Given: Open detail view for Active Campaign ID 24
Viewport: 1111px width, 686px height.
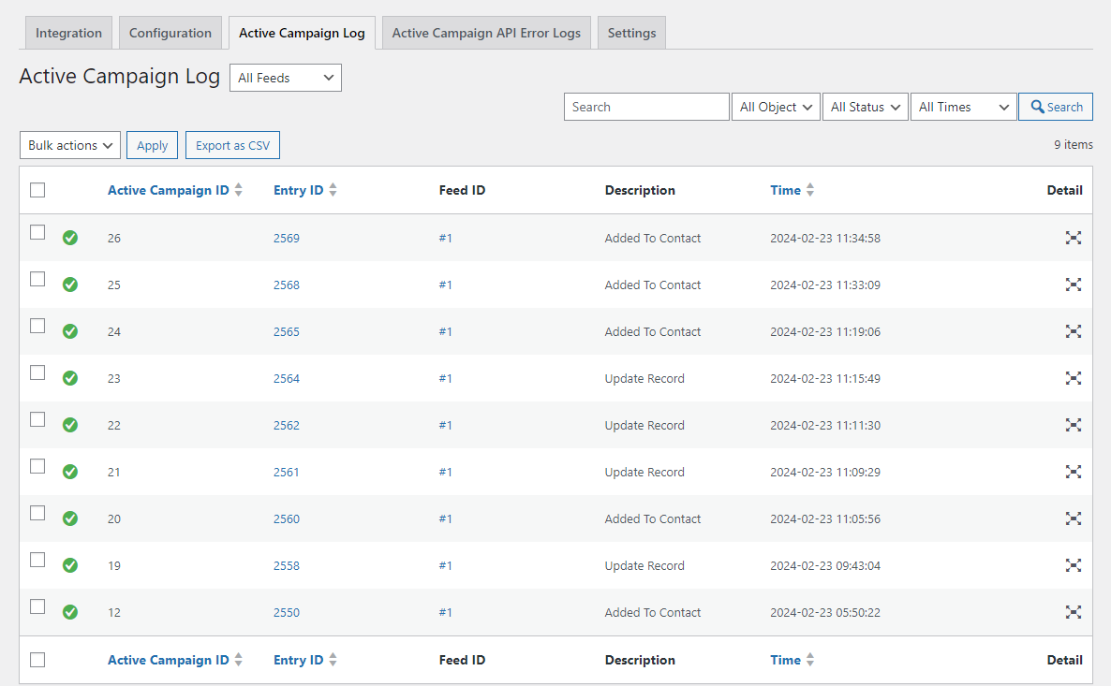Looking at the screenshot, I should coord(1073,331).
